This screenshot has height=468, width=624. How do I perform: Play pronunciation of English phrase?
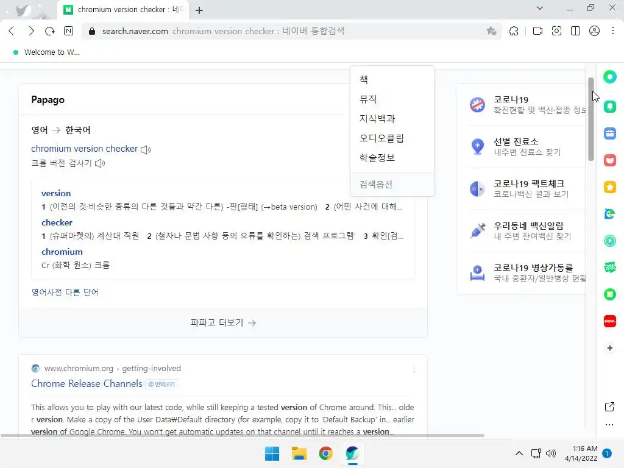[x=146, y=150]
